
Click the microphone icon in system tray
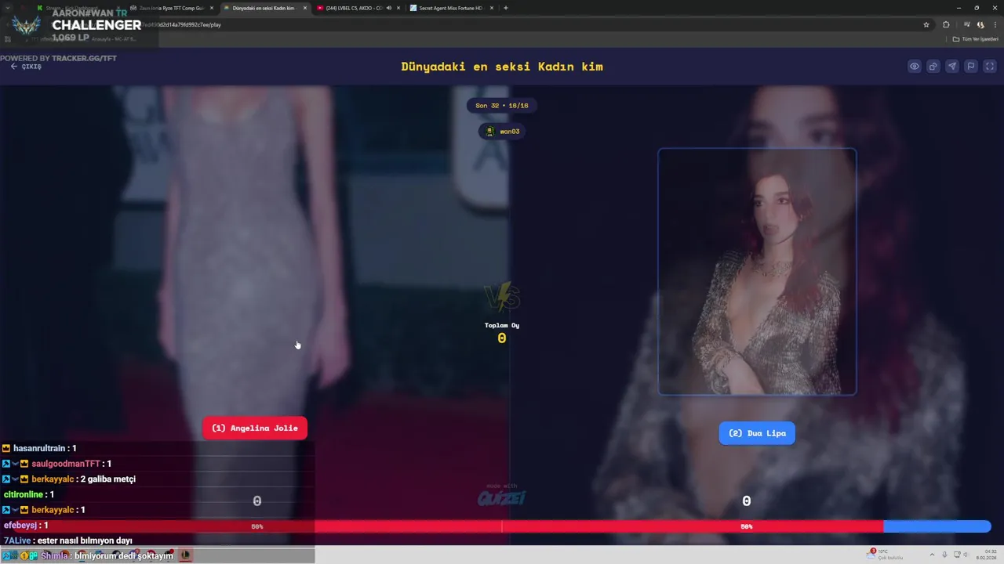click(944, 555)
